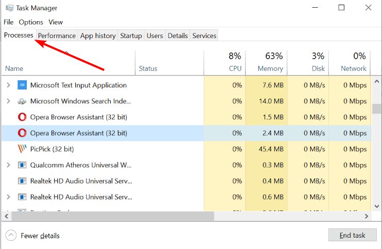This screenshot has height=249, width=382.
Task: Click the Realtek icon in the 0.6 MB row
Action: point(22,197)
